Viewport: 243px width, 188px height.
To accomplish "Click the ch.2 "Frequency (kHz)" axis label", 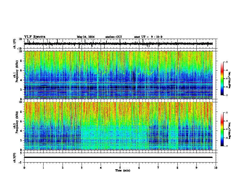I will click(17, 122).
